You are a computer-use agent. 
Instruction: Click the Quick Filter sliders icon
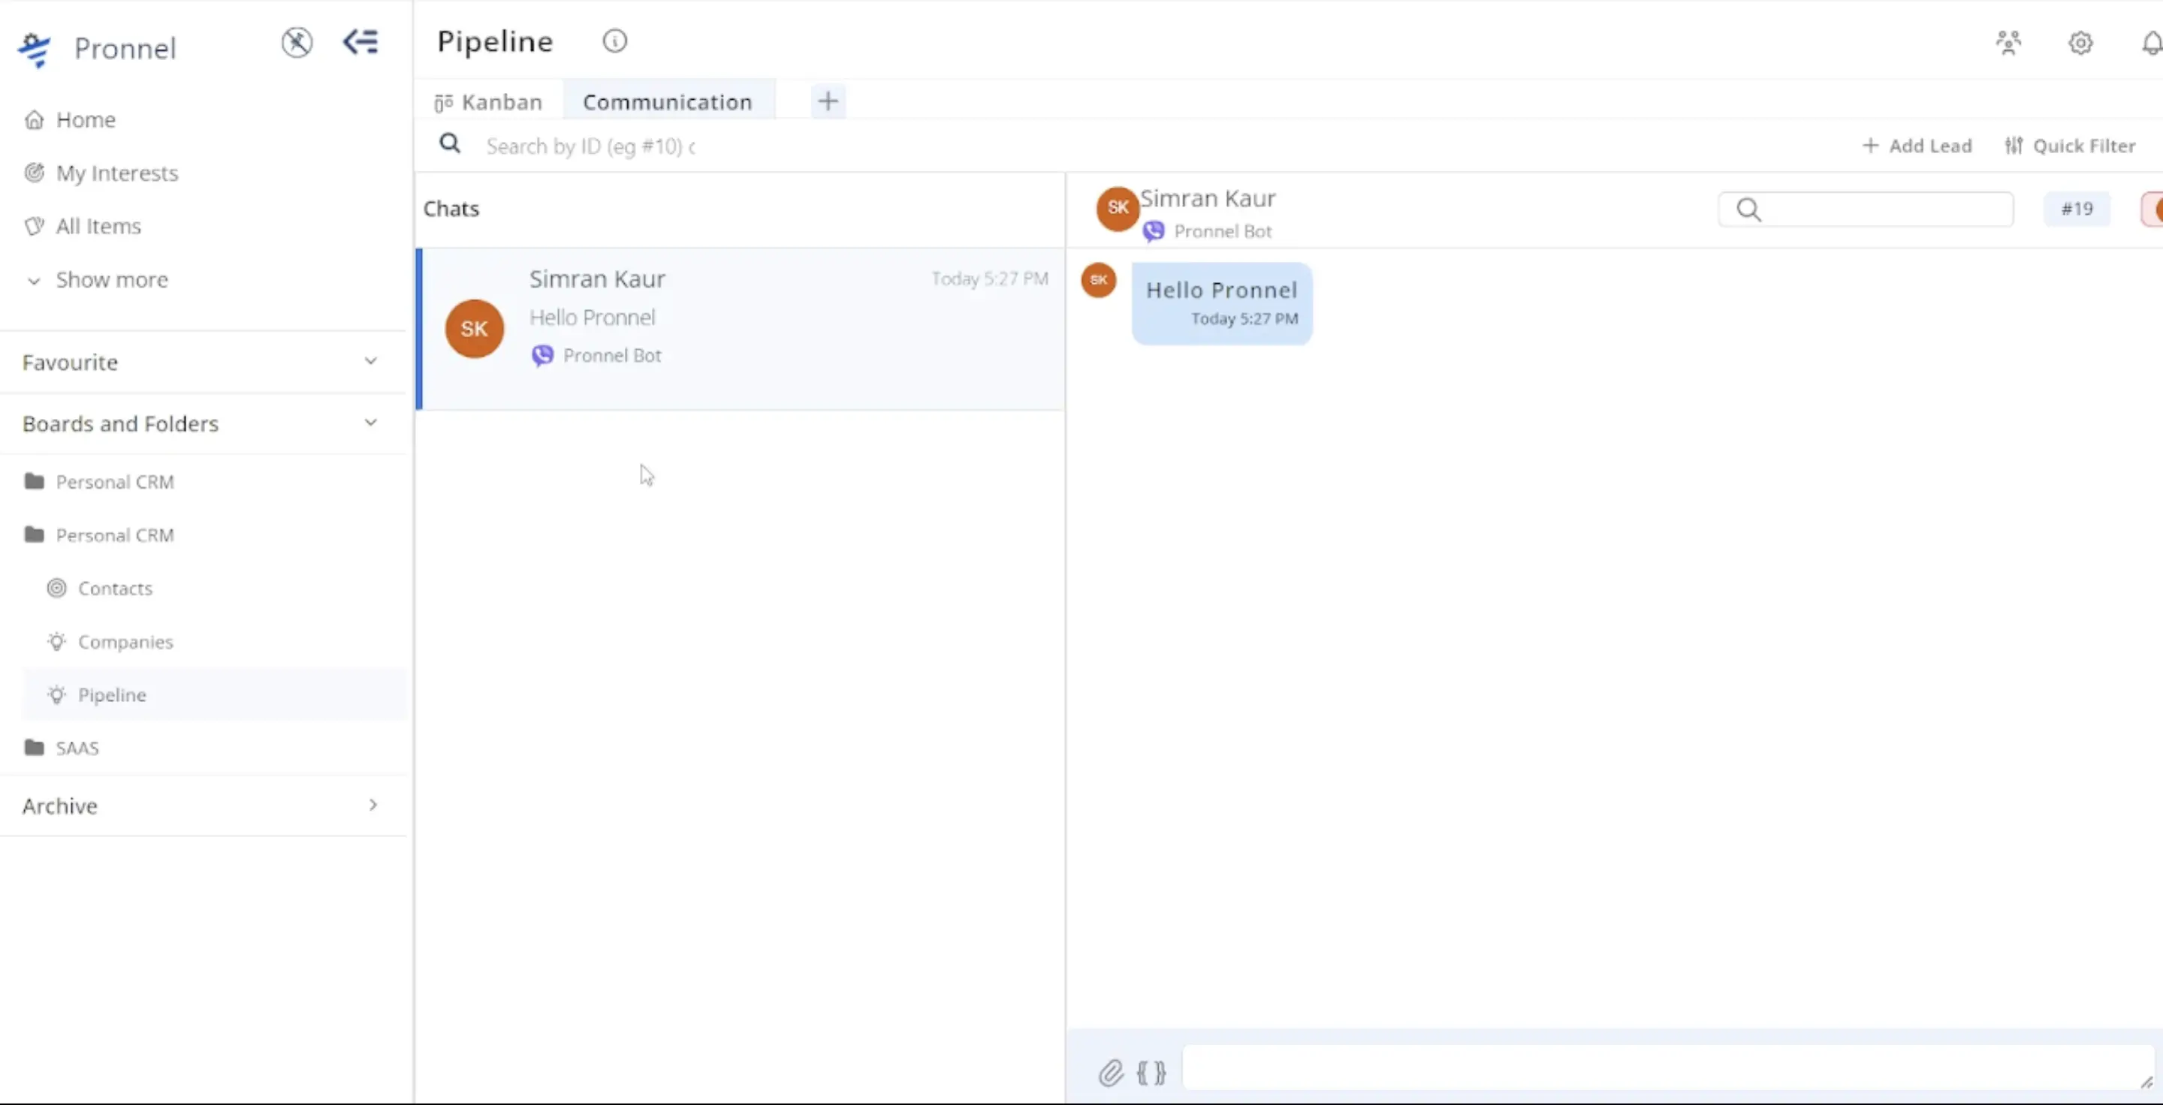[x=2014, y=146]
